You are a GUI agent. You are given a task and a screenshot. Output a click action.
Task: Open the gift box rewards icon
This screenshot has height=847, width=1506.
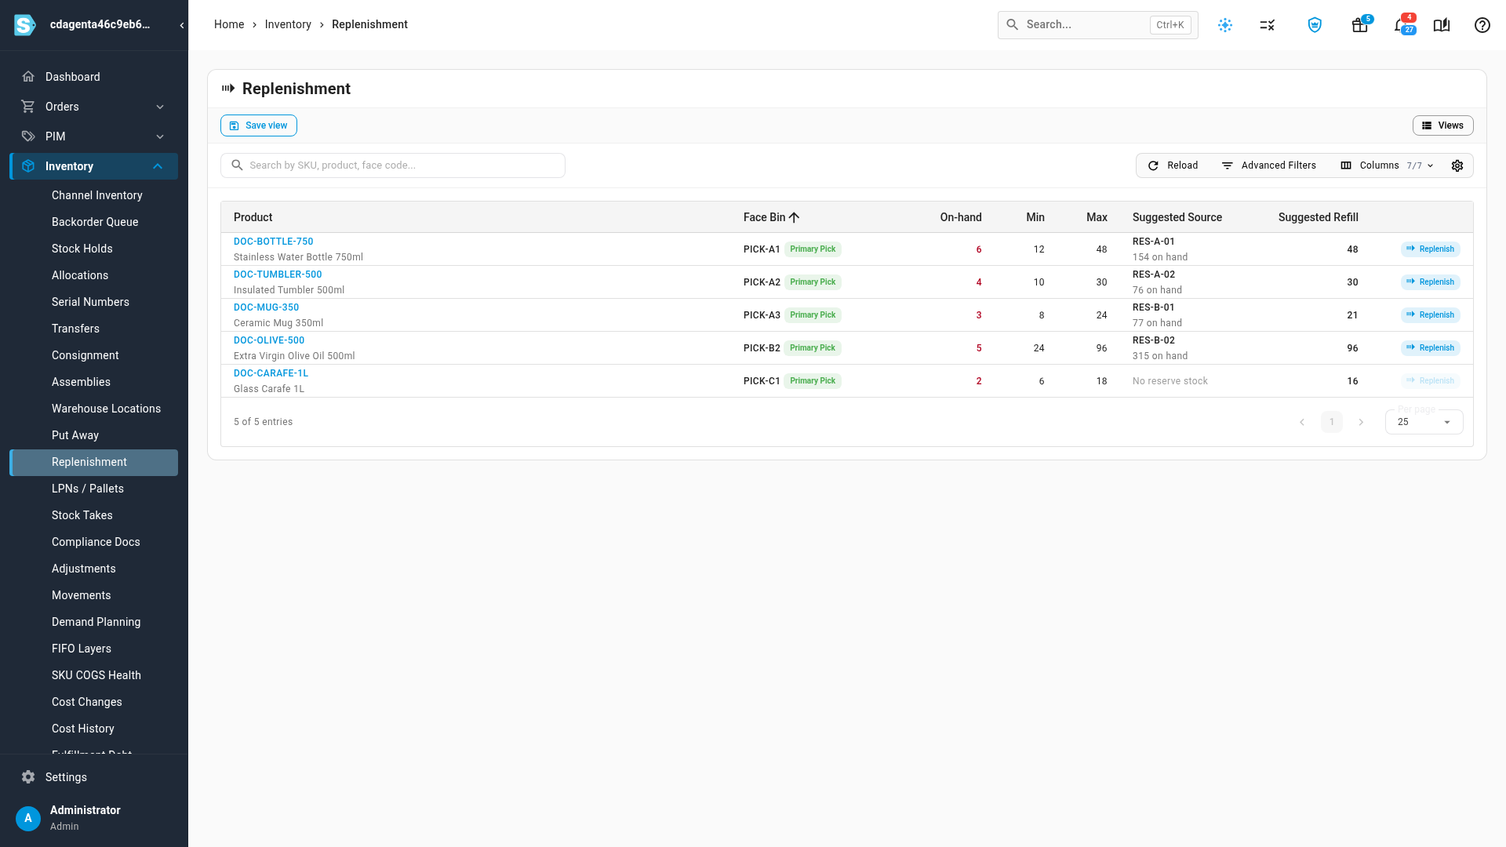1360,25
